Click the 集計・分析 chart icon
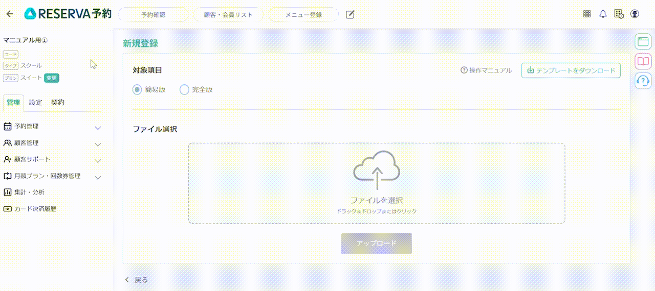The width and height of the screenshot is (655, 291). [7, 192]
